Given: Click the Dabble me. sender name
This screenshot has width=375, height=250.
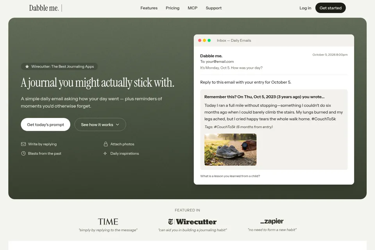Looking at the screenshot, I should pyautogui.click(x=211, y=56).
